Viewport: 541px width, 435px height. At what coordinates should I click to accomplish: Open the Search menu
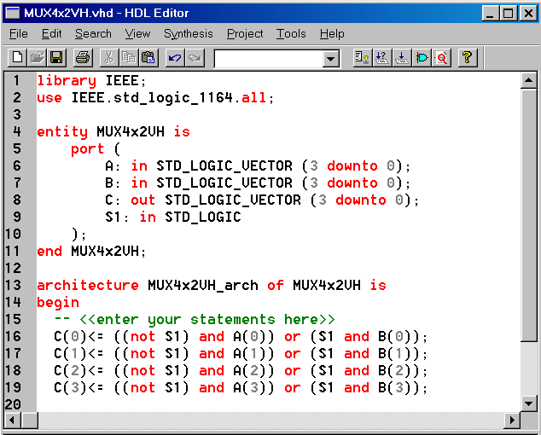coord(93,33)
